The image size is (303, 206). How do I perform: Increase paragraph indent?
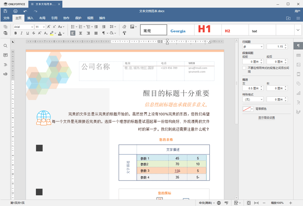[104, 27]
